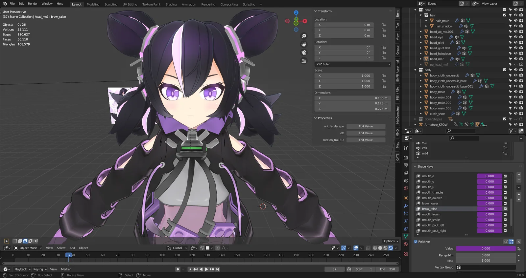Screen dimensions: 526x278
Task: Toggle auto keying record button
Action: 178,269
